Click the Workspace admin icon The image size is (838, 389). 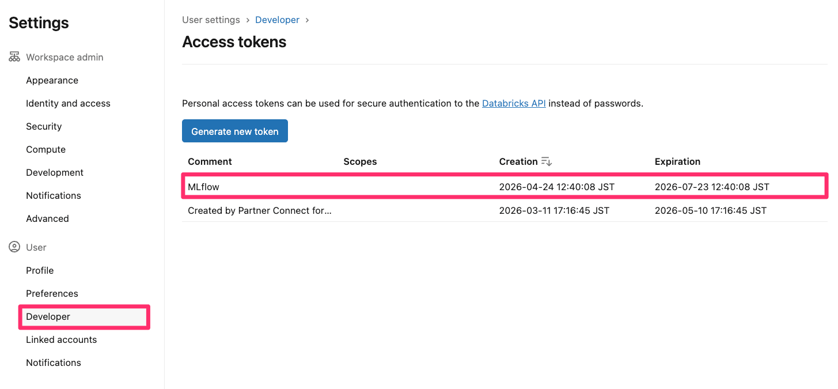14,56
